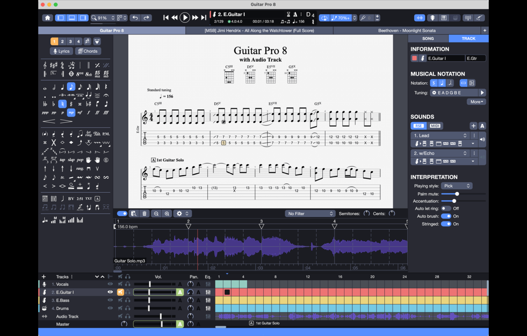Select the eighth note duration icon

tap(71, 87)
